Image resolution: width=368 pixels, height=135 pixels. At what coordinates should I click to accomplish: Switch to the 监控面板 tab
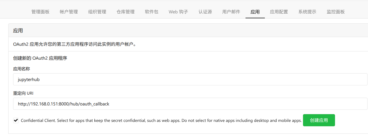336,12
